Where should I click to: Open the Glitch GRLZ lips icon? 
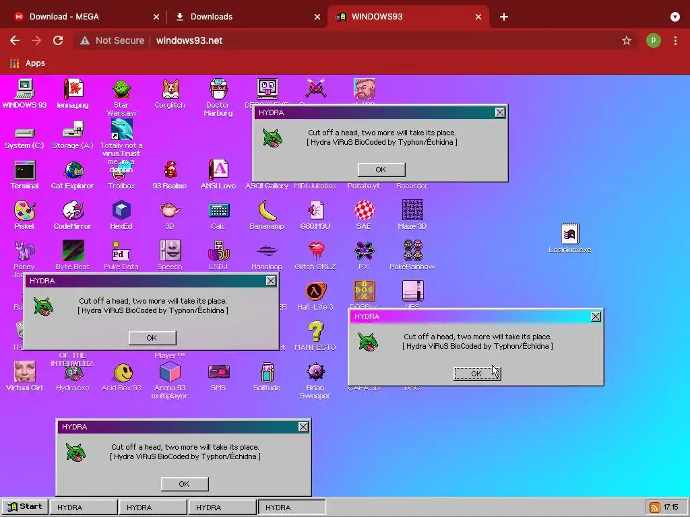pos(315,255)
